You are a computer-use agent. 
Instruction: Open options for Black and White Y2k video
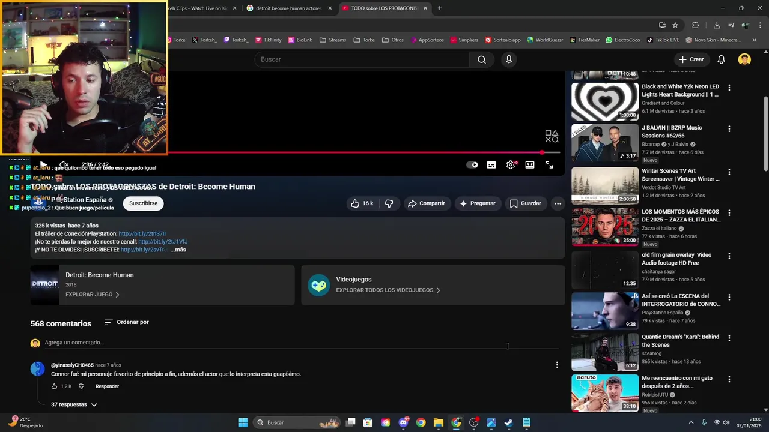(729, 88)
